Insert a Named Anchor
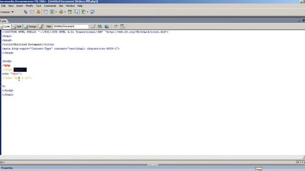Screen dimensions: 305x171 point(38,12)
